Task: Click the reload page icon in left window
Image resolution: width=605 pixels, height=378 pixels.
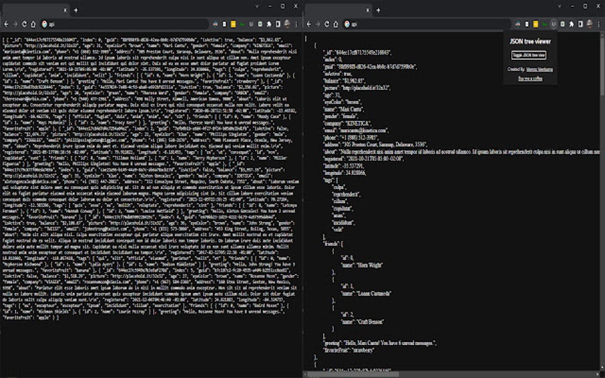Action: pos(24,25)
